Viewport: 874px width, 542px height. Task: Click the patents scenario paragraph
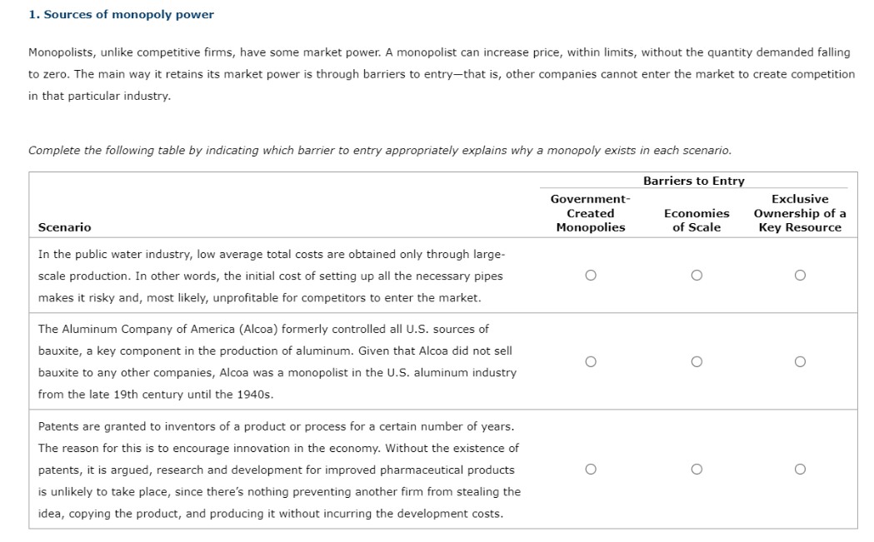click(279, 470)
